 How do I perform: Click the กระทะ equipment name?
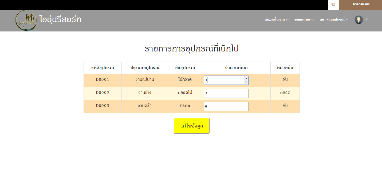(185, 106)
